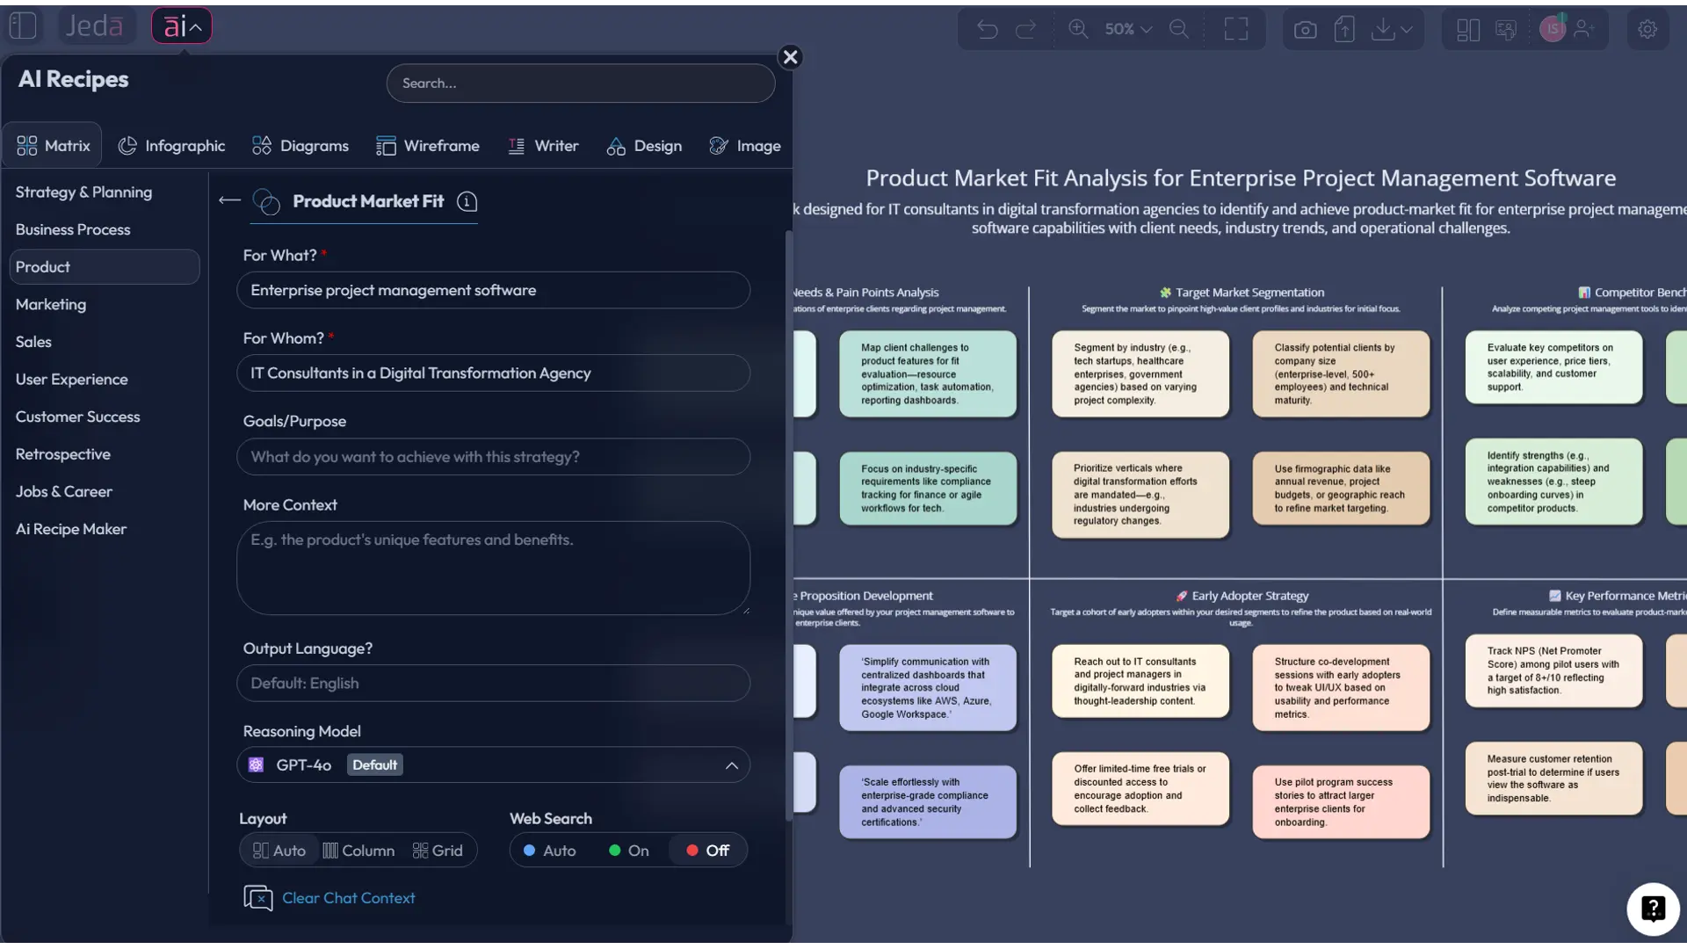Click the undo arrow icon

click(987, 28)
